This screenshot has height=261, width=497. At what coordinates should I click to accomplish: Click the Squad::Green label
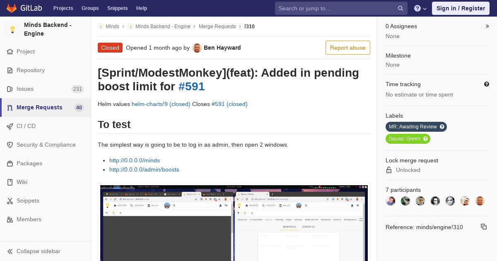408,139
